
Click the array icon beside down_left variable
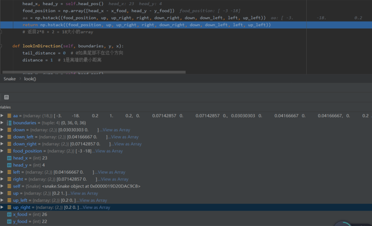tap(9, 137)
